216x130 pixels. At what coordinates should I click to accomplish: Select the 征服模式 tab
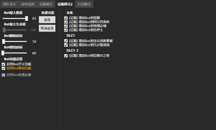[46, 4]
